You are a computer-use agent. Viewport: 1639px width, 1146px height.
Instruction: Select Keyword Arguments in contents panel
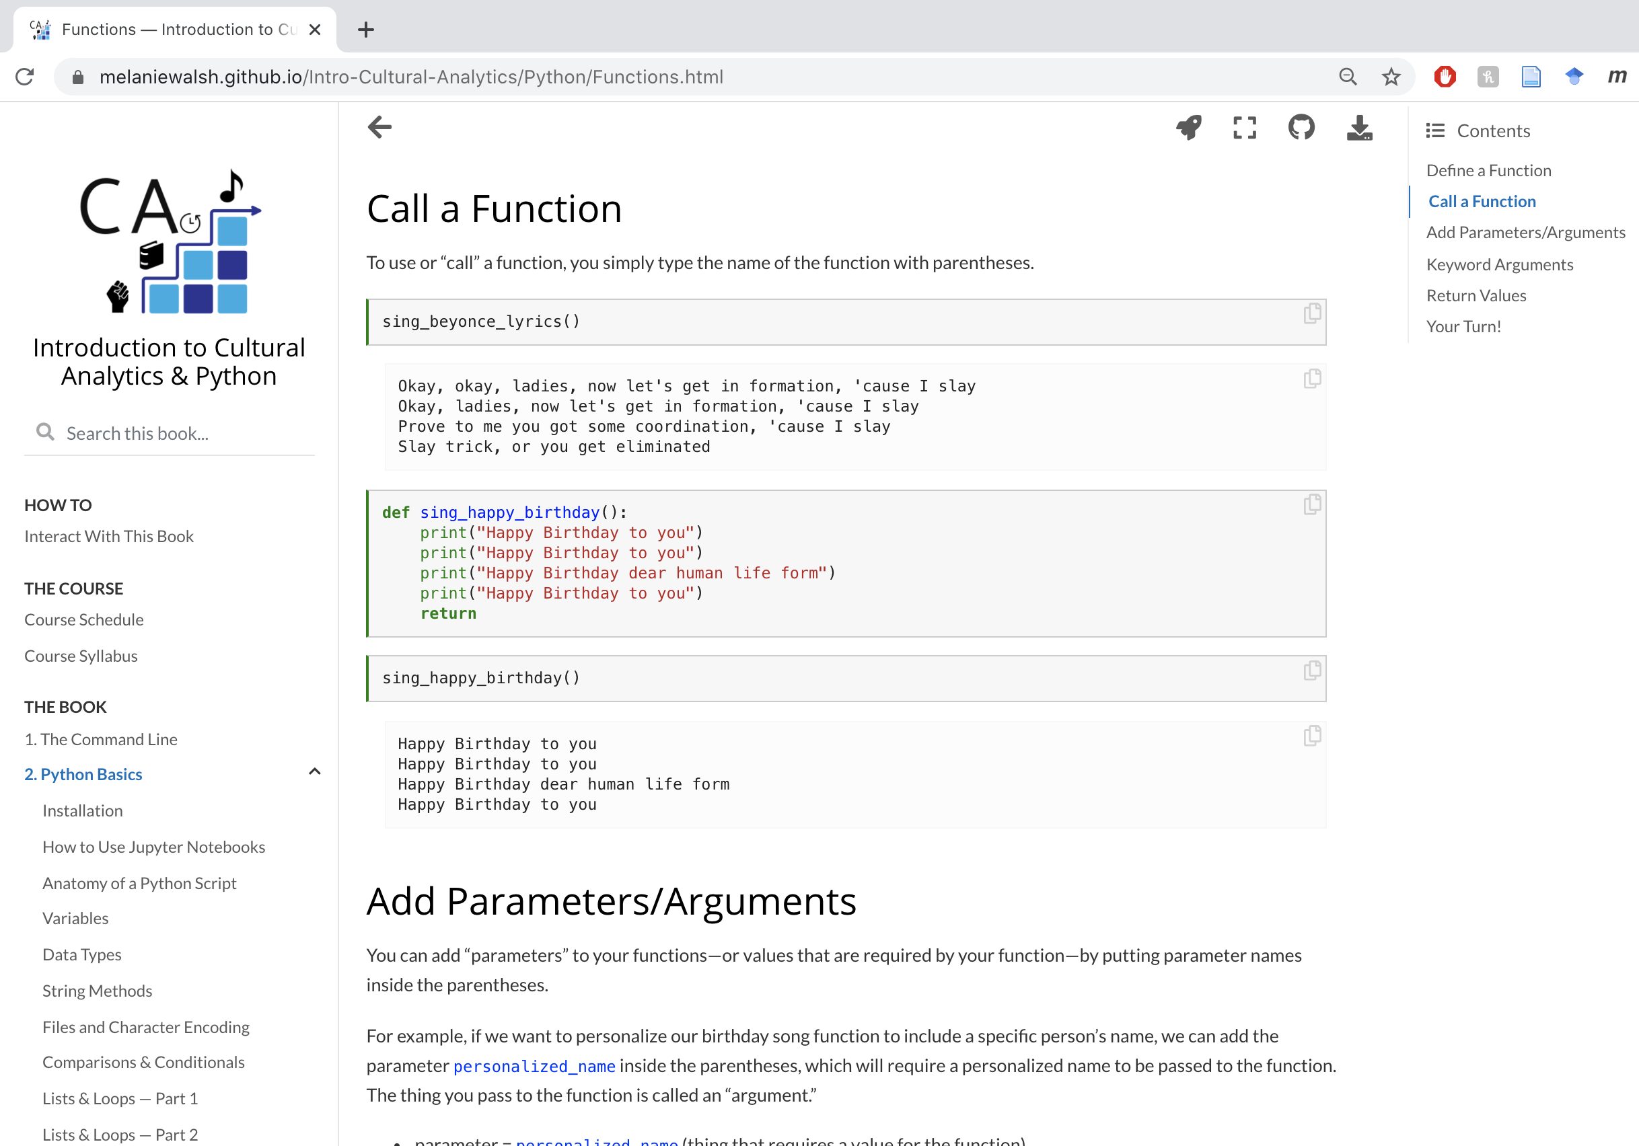[1500, 262]
